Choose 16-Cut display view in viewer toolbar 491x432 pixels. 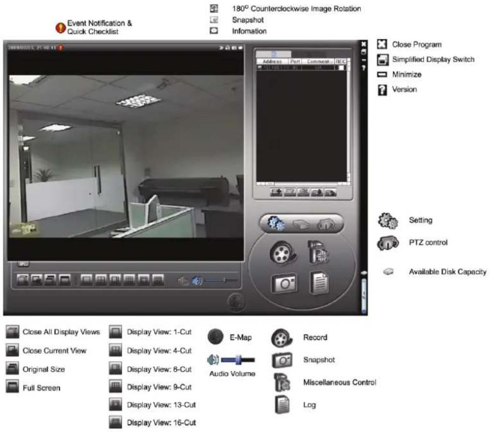(158, 280)
